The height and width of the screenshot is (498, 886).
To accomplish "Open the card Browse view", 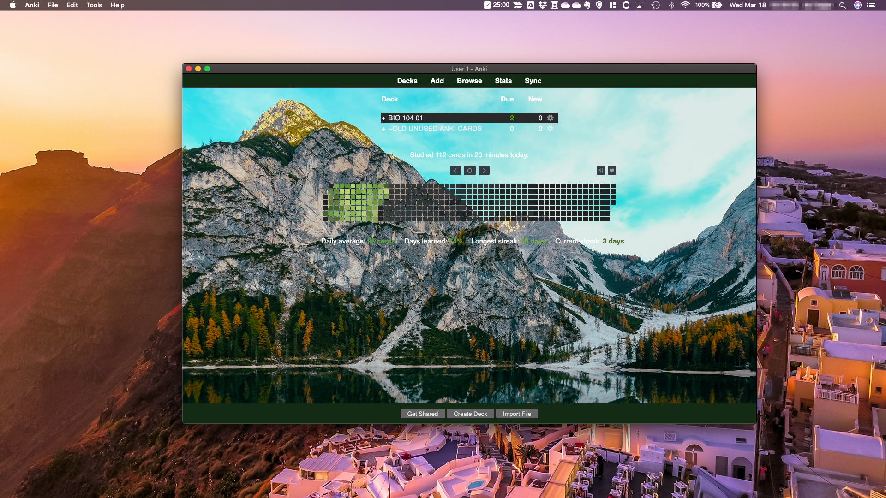I will 469,81.
